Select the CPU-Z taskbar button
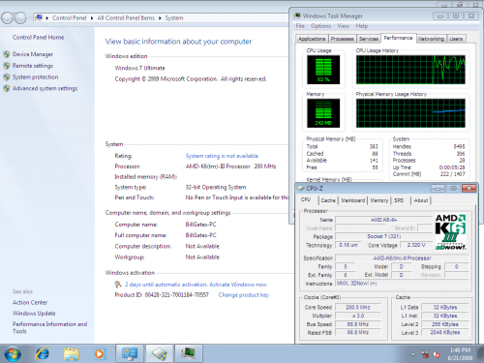Image resolution: width=484 pixels, height=363 pixels. tap(160, 353)
